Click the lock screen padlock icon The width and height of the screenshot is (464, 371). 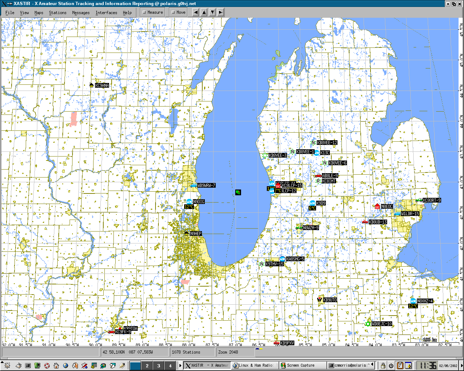383,366
